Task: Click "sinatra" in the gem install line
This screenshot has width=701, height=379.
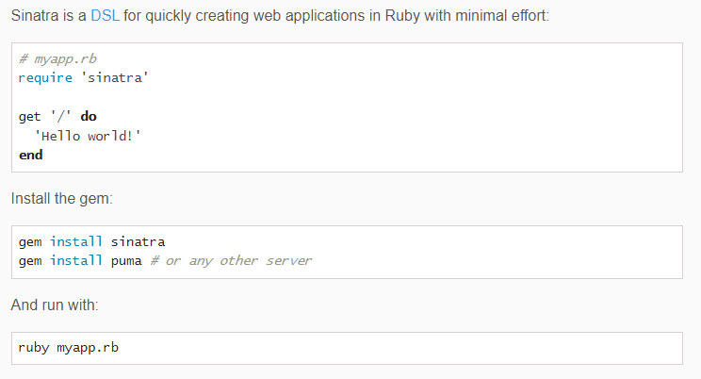Action: pyautogui.click(x=139, y=241)
